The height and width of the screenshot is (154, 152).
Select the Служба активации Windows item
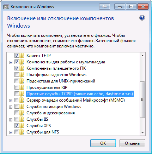click(54, 107)
